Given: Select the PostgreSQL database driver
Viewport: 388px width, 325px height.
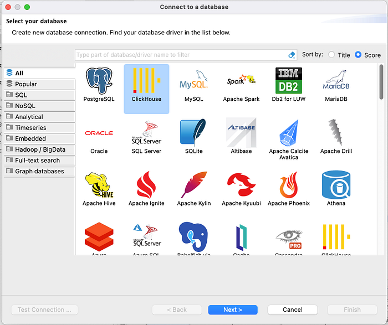Looking at the screenshot, I should [x=99, y=85].
